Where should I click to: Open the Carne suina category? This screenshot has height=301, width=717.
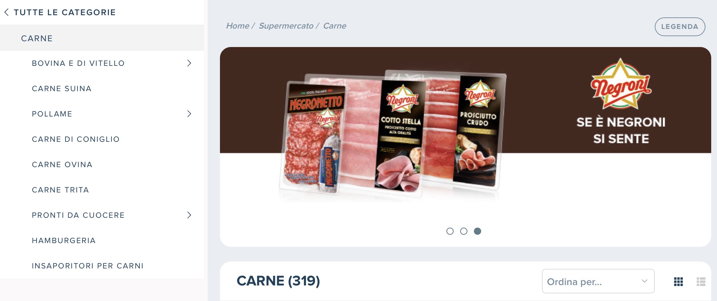(62, 89)
